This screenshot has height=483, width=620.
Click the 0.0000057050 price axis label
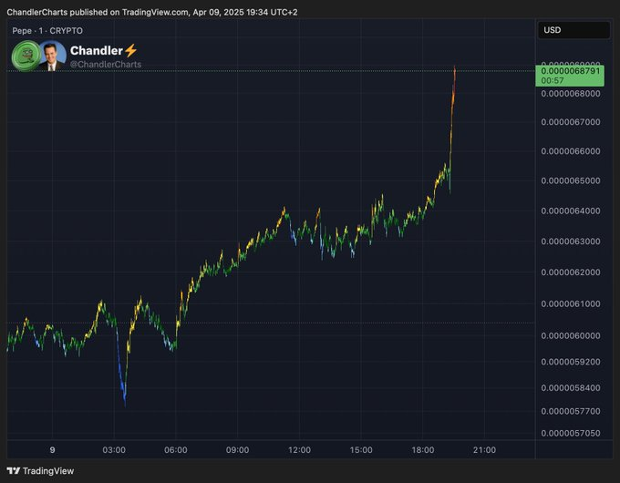570,434
